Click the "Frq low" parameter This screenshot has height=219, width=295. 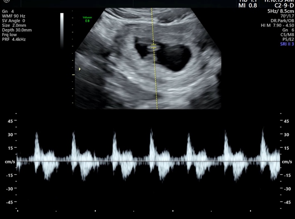click(x=10, y=35)
